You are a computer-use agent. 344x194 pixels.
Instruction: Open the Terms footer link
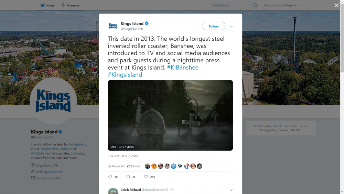click(303, 126)
